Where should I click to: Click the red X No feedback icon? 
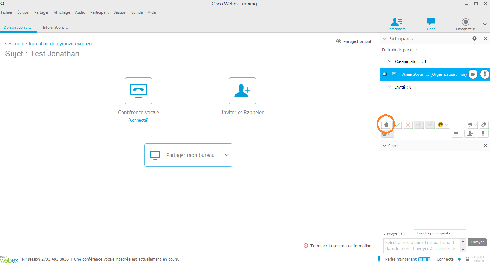point(408,125)
